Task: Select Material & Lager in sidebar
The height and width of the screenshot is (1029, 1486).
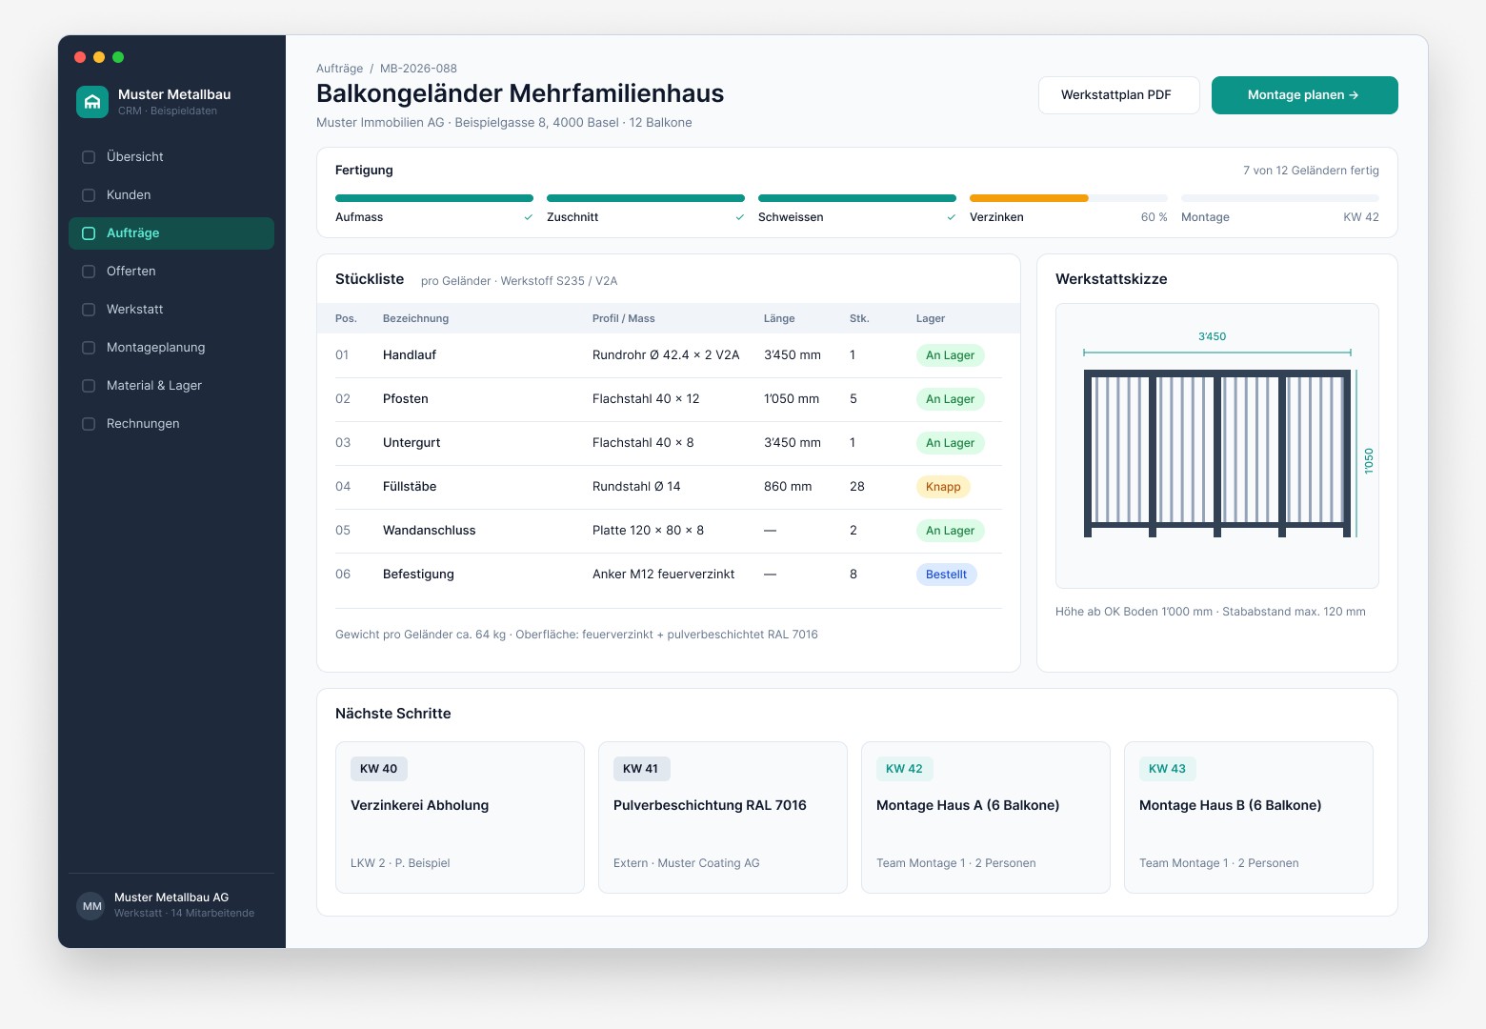Action: 171,386
